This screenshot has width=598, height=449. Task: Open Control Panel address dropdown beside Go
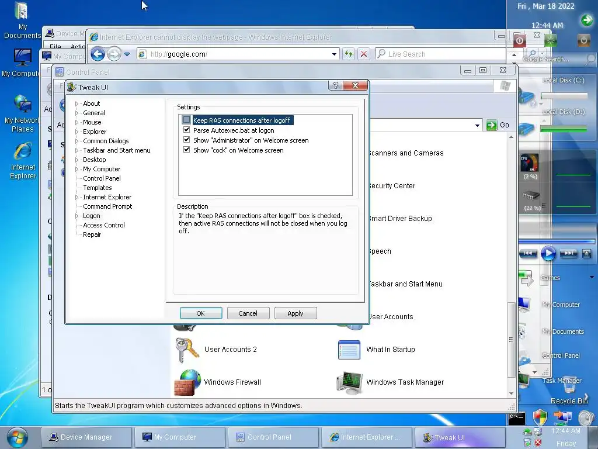pos(477,125)
